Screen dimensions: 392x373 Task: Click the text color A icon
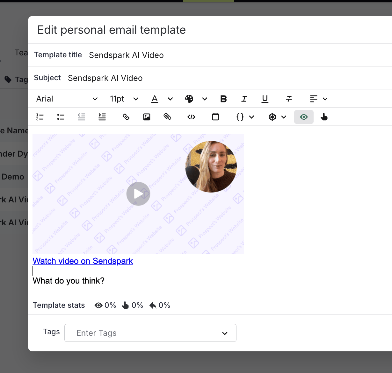pyautogui.click(x=155, y=99)
